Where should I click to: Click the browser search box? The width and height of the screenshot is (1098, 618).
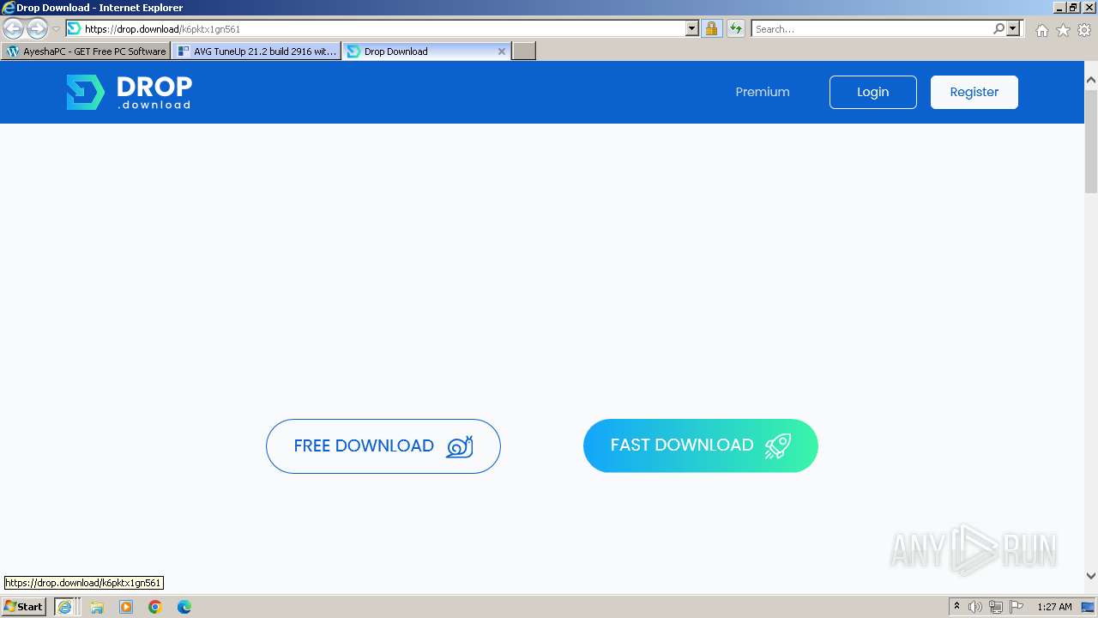point(871,28)
